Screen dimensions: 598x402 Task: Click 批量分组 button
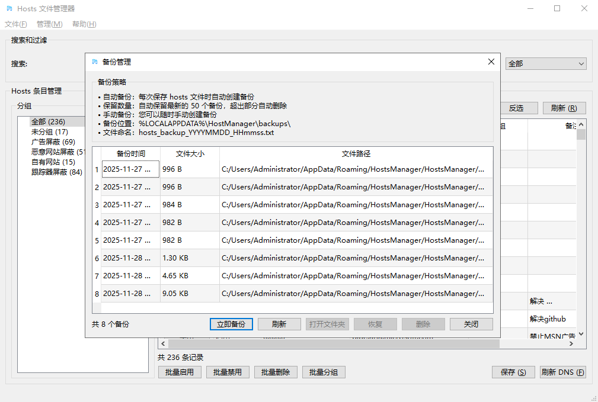pos(324,372)
